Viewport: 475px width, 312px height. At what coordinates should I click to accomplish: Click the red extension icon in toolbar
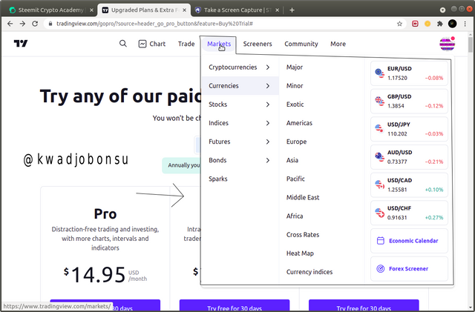[x=415, y=24]
